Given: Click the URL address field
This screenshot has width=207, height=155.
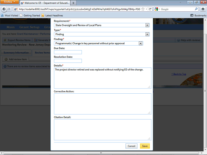Looking at the screenshot, I should tap(80, 9).
